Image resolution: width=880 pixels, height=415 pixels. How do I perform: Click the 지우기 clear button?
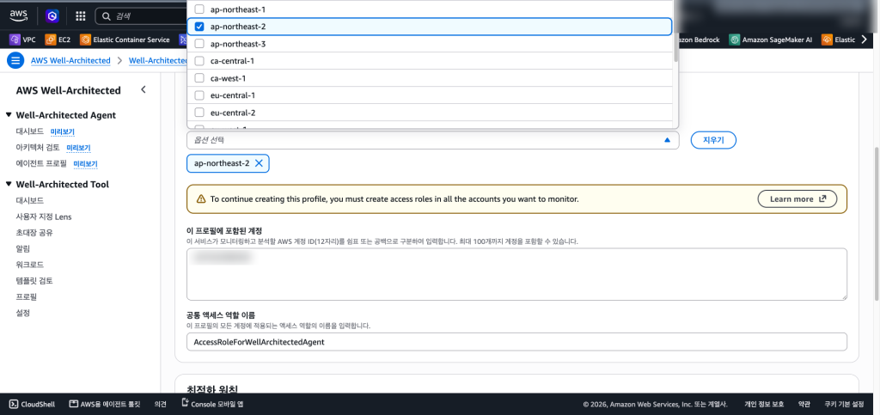(712, 140)
